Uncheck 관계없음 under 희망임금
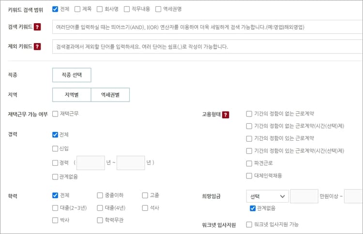The image size is (363, 234). pos(253,208)
